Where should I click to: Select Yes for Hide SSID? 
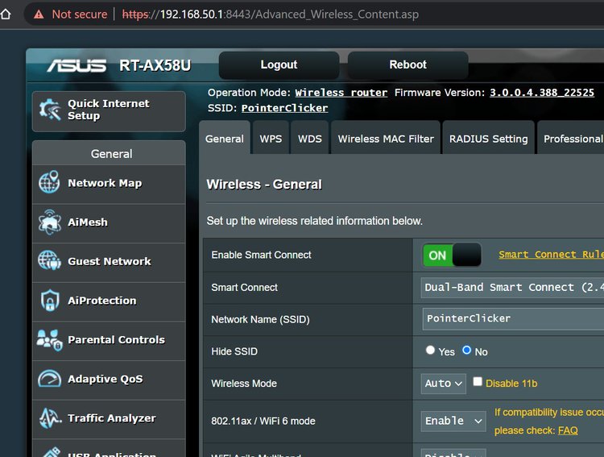tap(430, 350)
